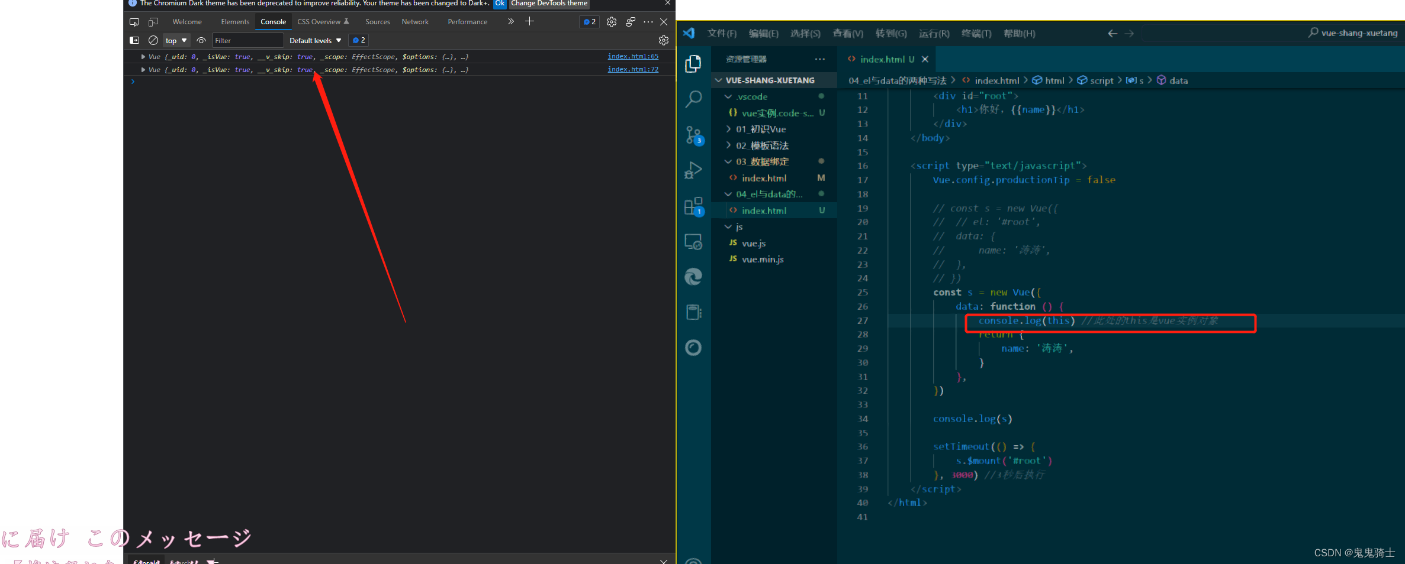
Task: Open the 编辑(E) menu
Action: pos(764,34)
